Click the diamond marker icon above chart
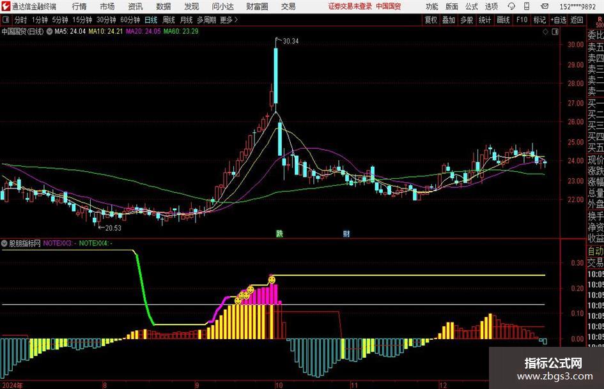Image resolution: width=604 pixels, height=389 pixels. (545, 32)
